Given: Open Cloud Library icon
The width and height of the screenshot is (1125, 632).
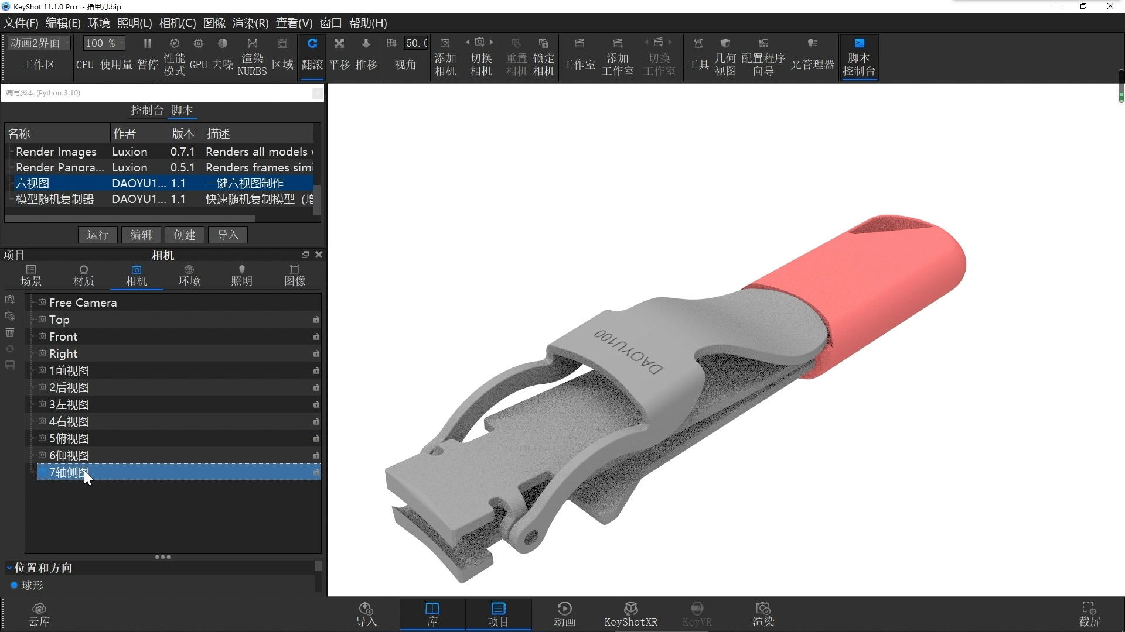Looking at the screenshot, I should [39, 614].
